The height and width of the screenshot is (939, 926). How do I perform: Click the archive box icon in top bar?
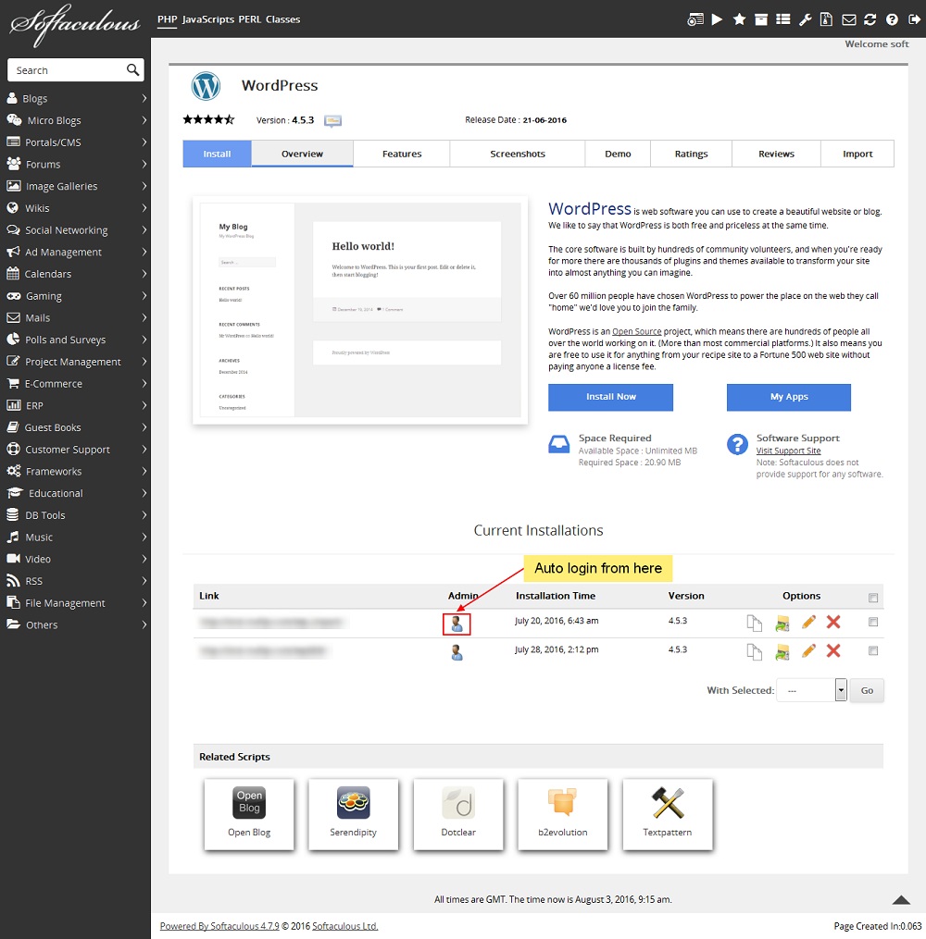(761, 19)
